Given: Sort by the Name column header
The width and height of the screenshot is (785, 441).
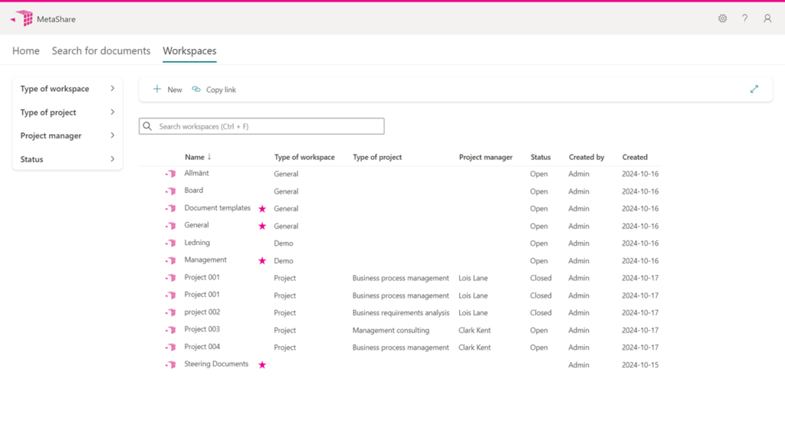Looking at the screenshot, I should [x=195, y=157].
